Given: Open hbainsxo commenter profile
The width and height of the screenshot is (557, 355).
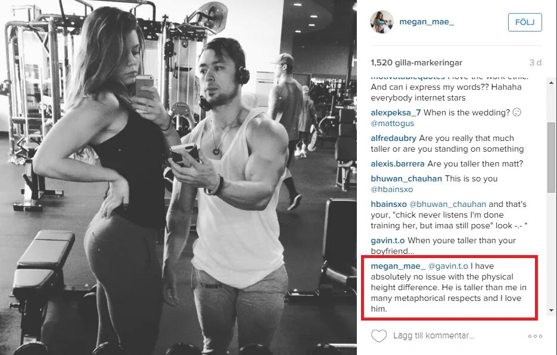Looking at the screenshot, I should click(388, 205).
